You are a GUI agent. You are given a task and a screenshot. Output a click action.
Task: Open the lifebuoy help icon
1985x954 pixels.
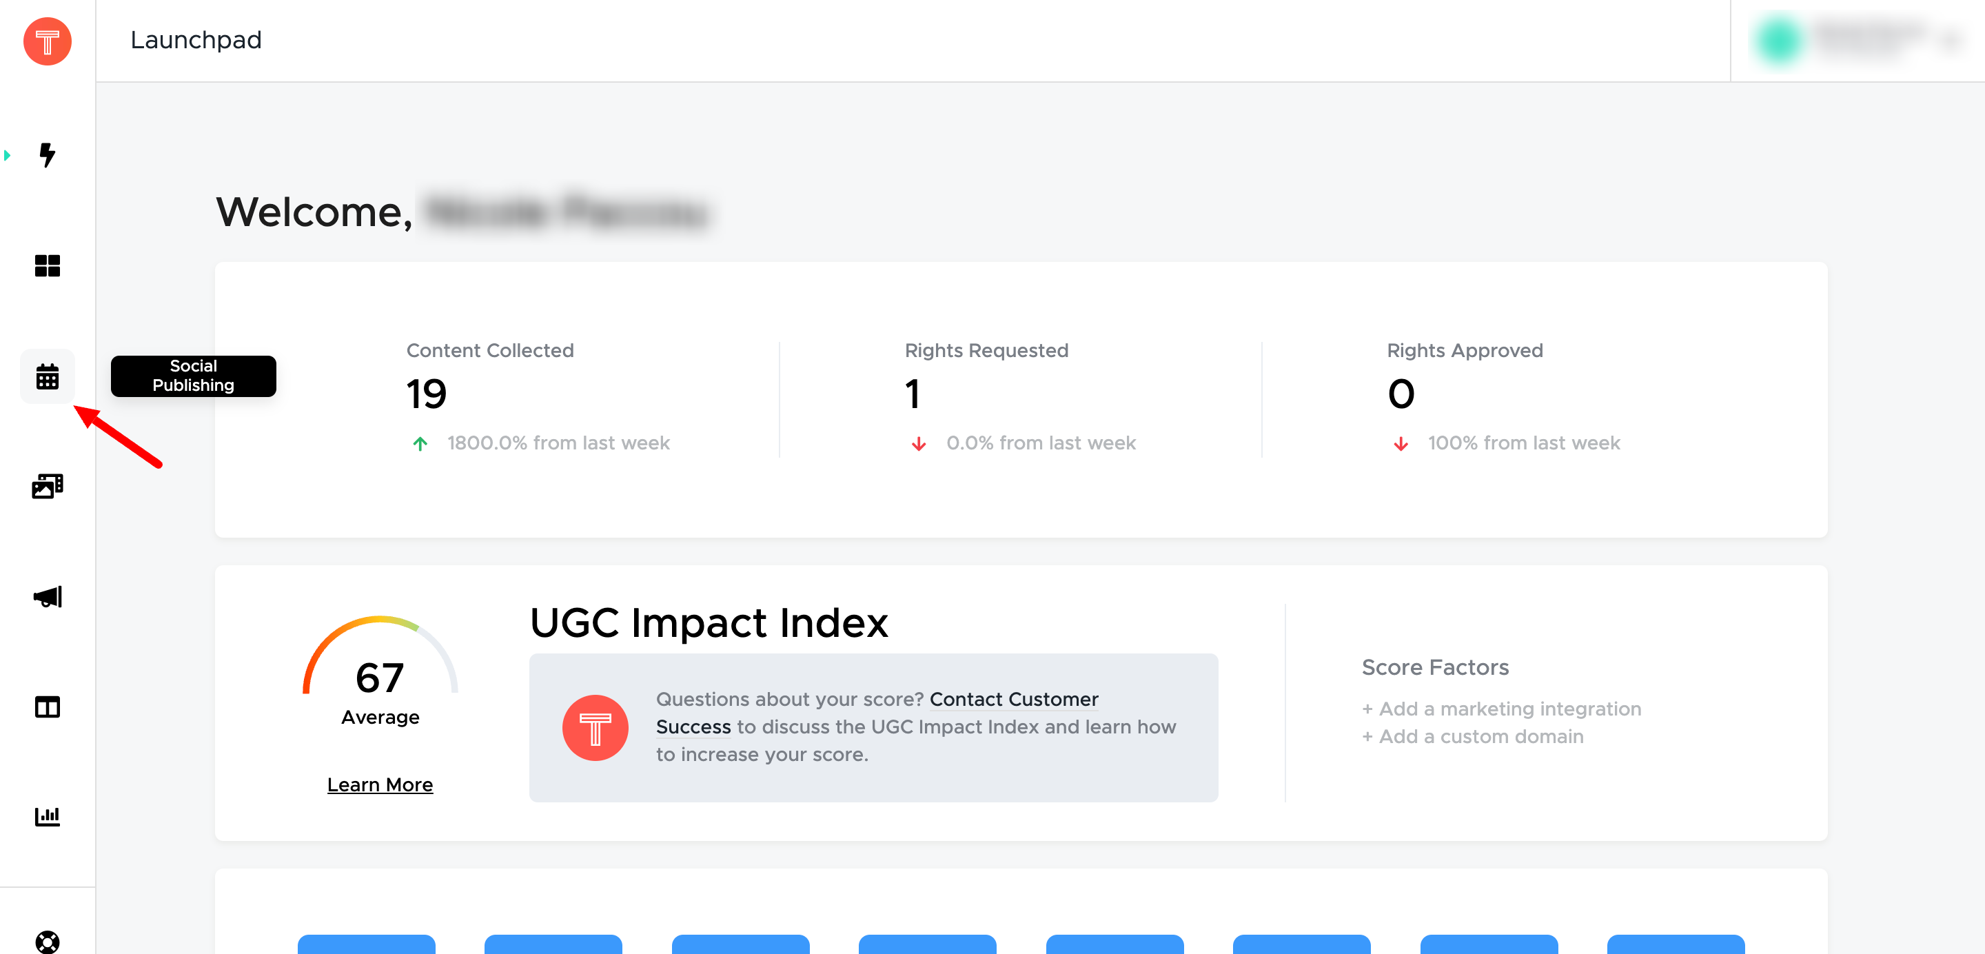(x=47, y=941)
